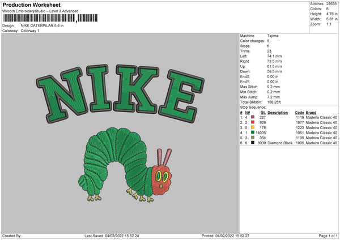The height and width of the screenshot is (240, 340).
Task: Click the Code column header
Action: click(299, 113)
